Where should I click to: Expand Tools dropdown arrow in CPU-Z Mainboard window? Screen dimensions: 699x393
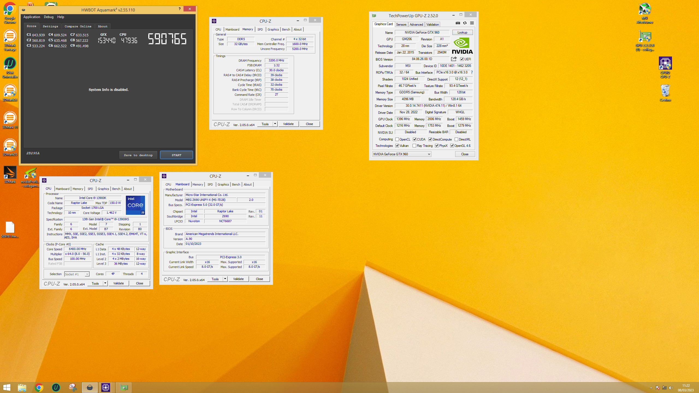(225, 279)
